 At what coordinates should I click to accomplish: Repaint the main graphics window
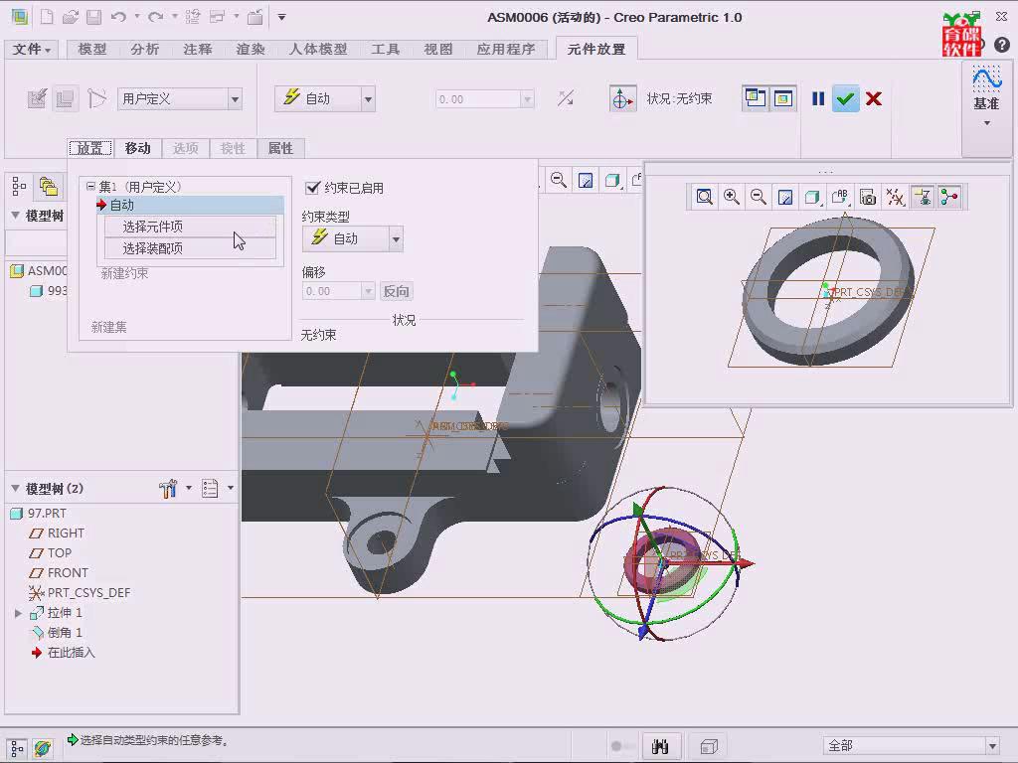coord(586,180)
